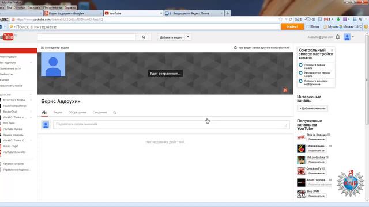This screenshot has height=207, width=369.
Task: Click the globe icon beside 'Как видит канал'
Action: [x=235, y=48]
